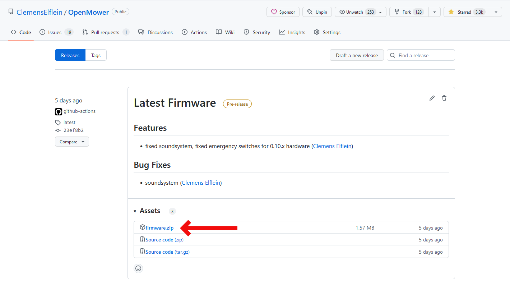Click the commit icon next to 23ef8b2

click(58, 130)
